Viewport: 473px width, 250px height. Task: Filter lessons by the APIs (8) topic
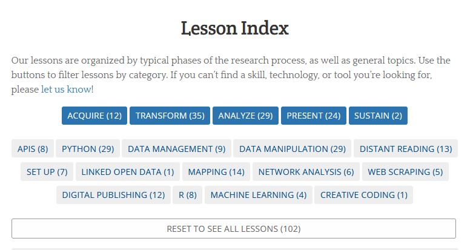click(x=33, y=149)
